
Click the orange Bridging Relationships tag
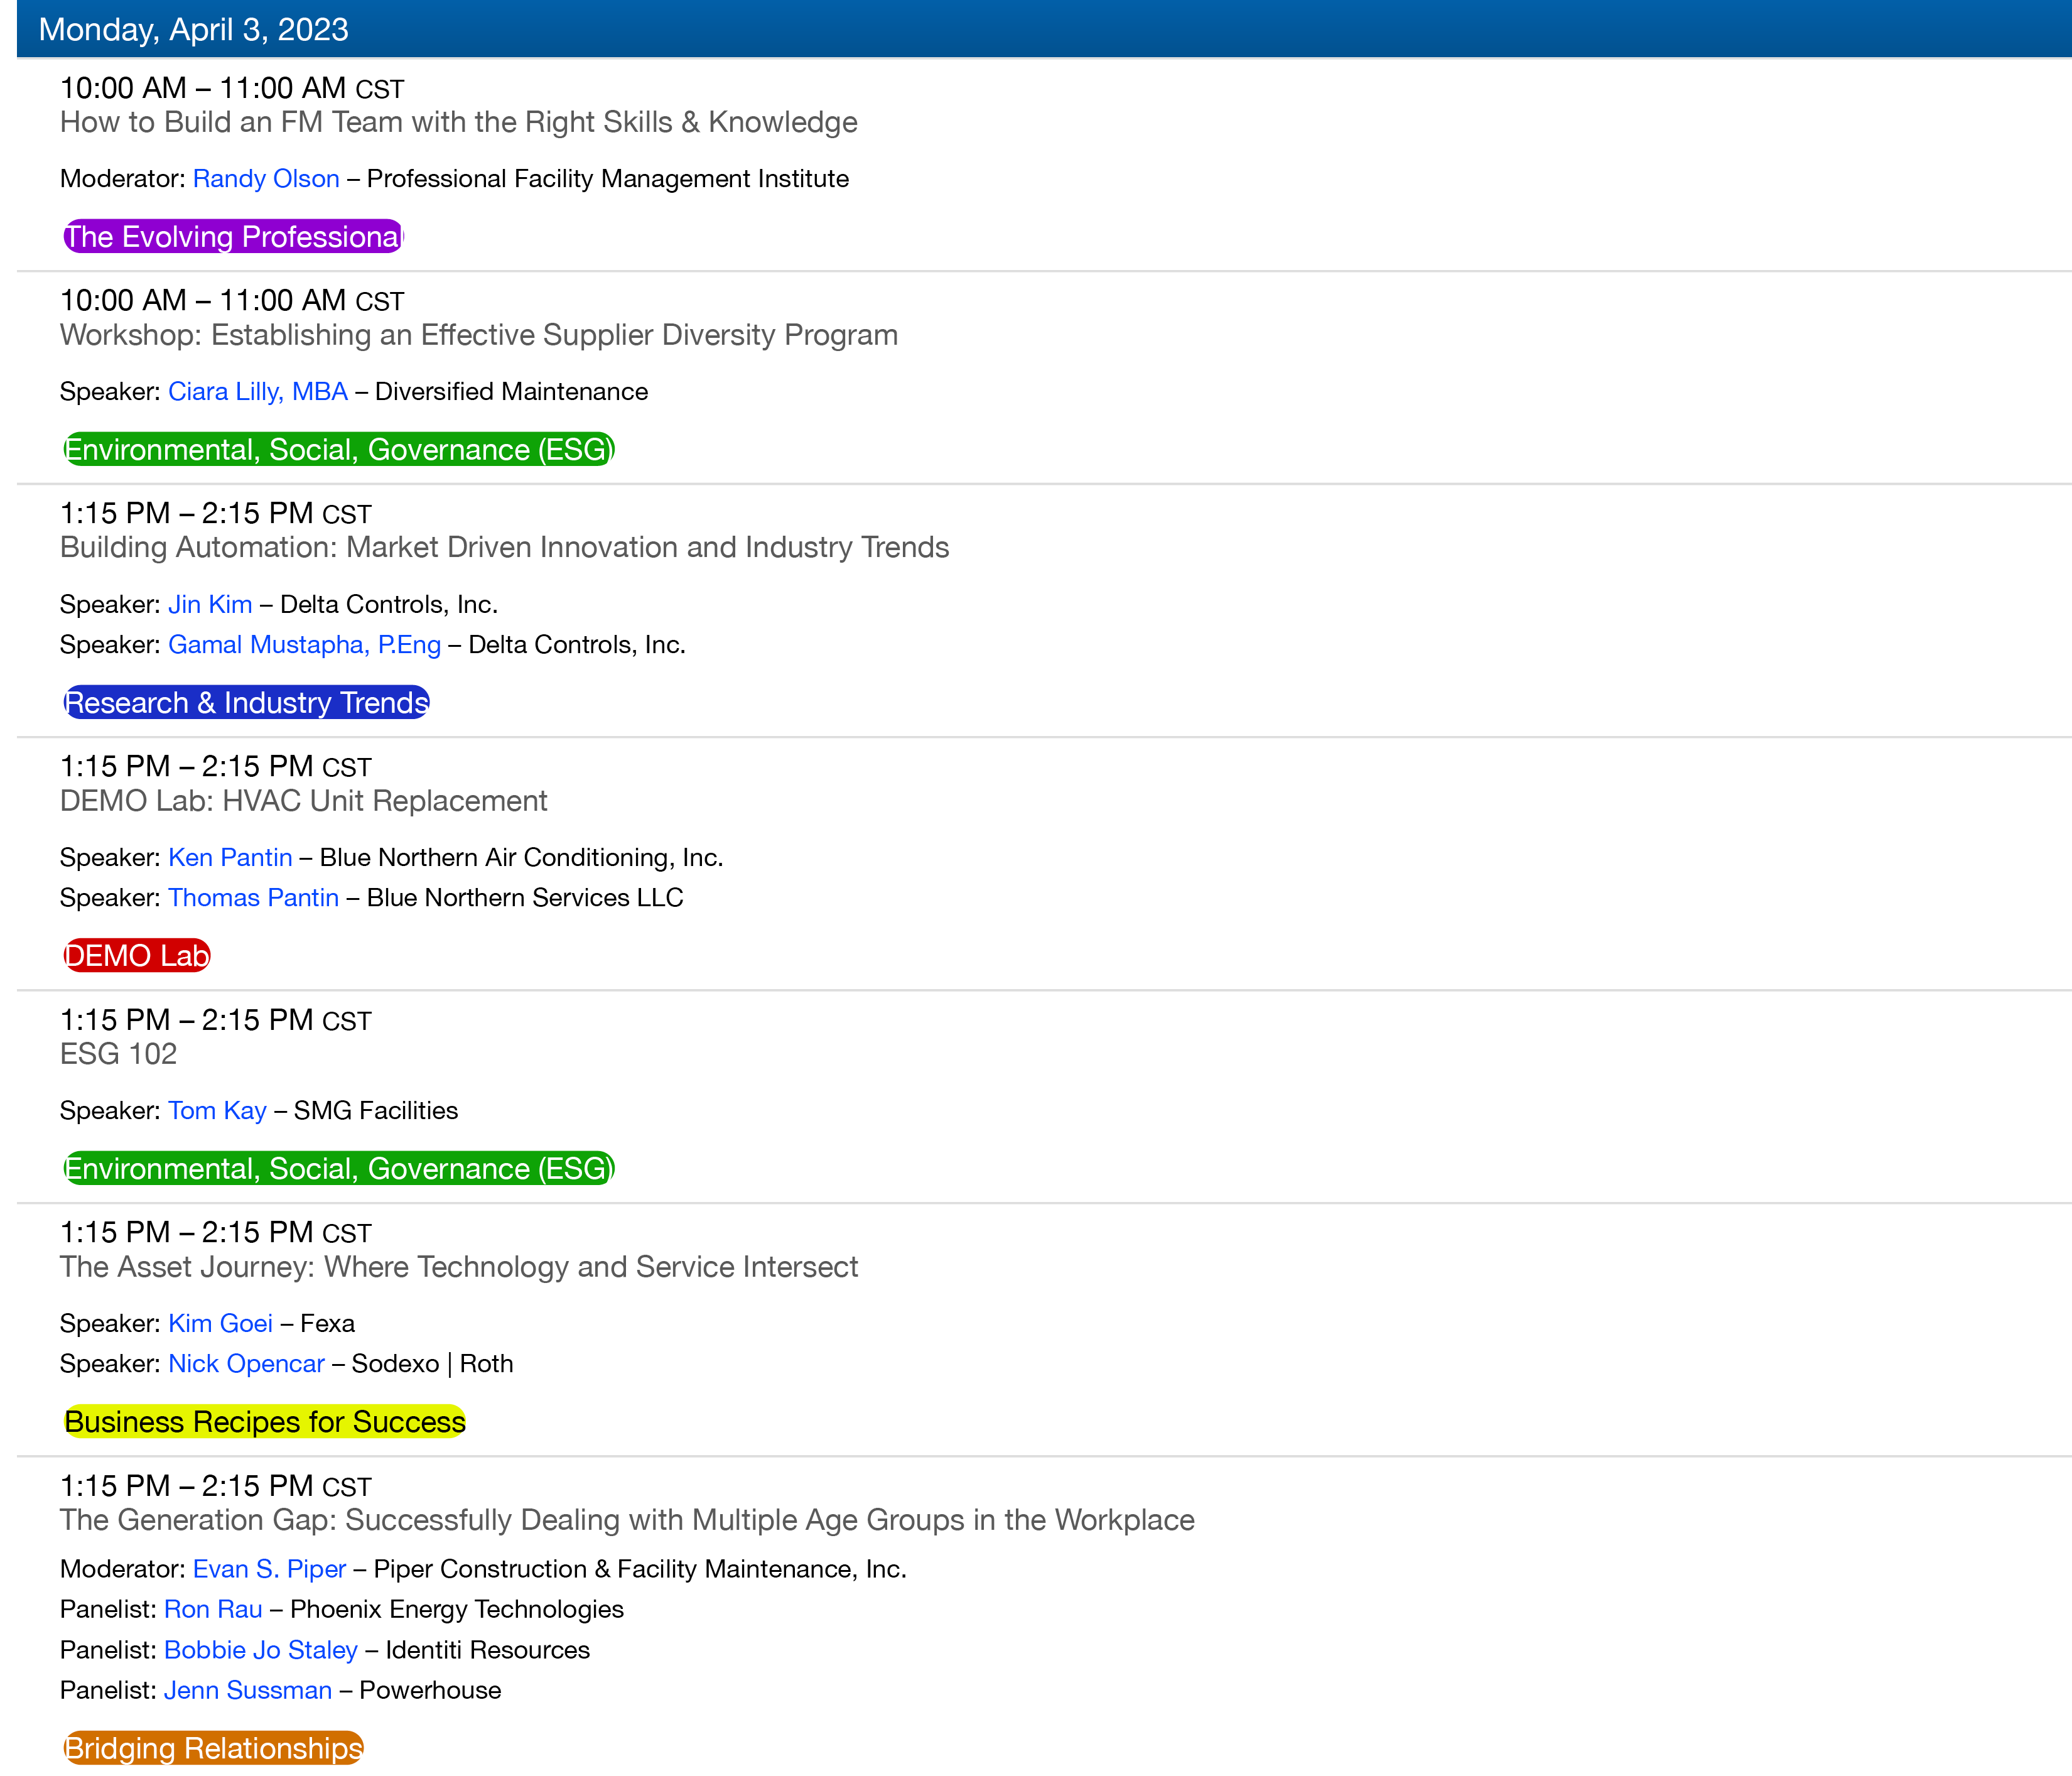point(213,1748)
